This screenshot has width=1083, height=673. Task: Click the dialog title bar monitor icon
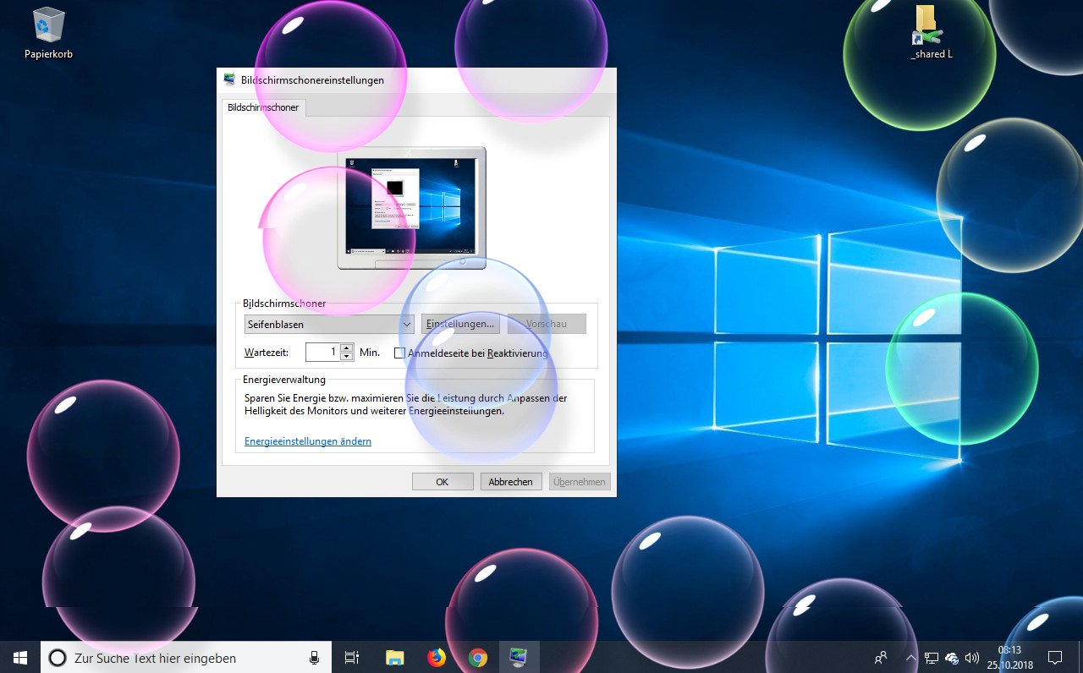click(229, 79)
